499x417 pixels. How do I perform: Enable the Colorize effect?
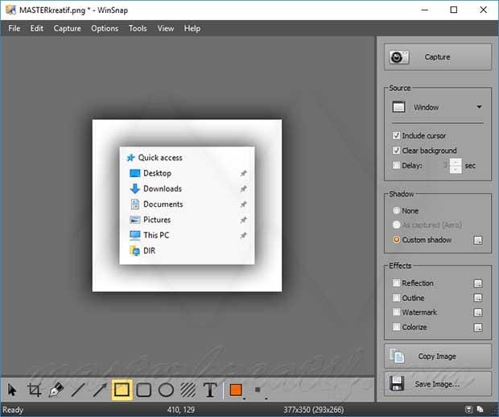click(396, 327)
